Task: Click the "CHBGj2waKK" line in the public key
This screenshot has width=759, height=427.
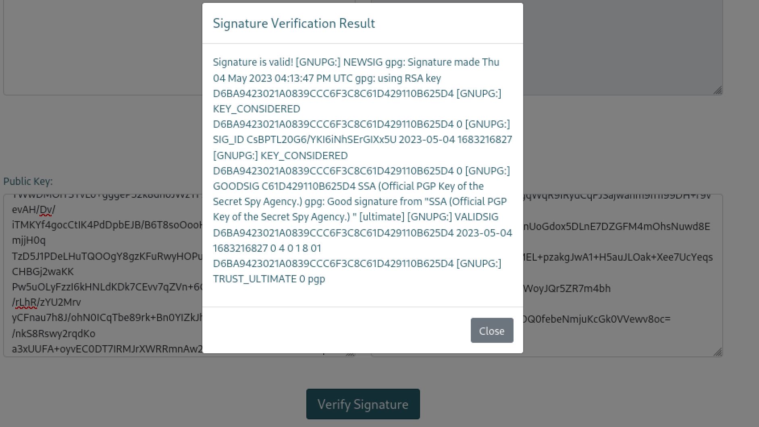Action: pos(43,272)
